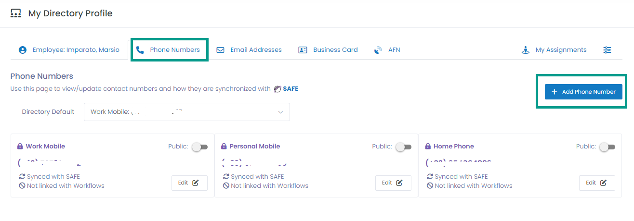Screen dimensions: 634x221
Task: Switch to the Email Addresses tab
Action: point(249,50)
